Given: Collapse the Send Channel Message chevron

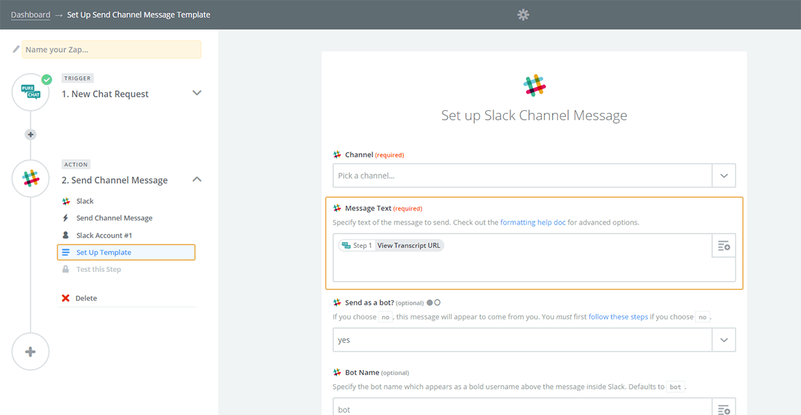Looking at the screenshot, I should [x=197, y=179].
